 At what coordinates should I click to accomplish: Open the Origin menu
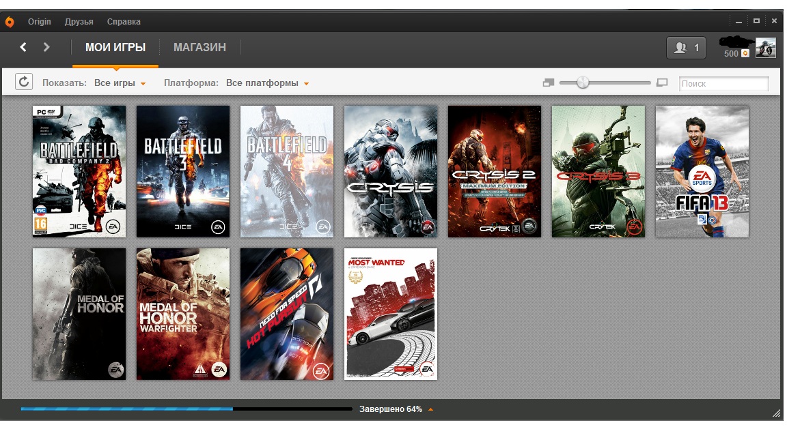tap(39, 22)
